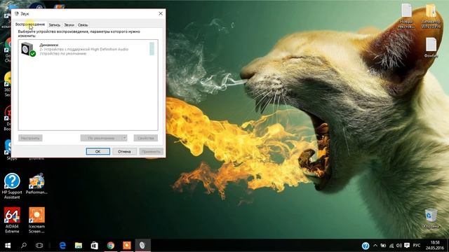Open the Звуки tab

(69, 25)
